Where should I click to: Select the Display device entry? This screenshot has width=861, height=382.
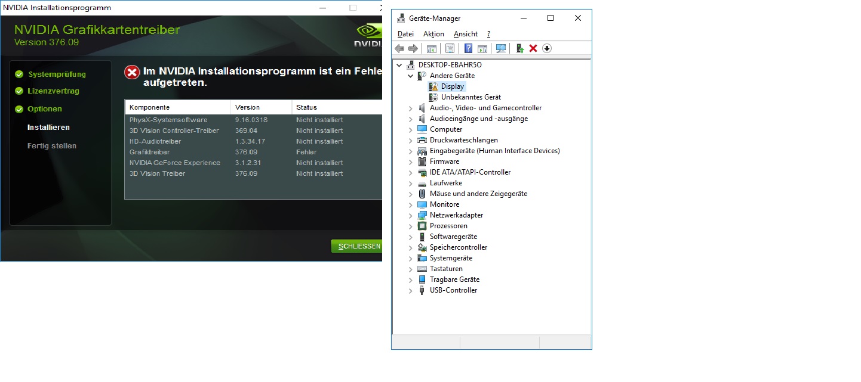click(x=453, y=86)
